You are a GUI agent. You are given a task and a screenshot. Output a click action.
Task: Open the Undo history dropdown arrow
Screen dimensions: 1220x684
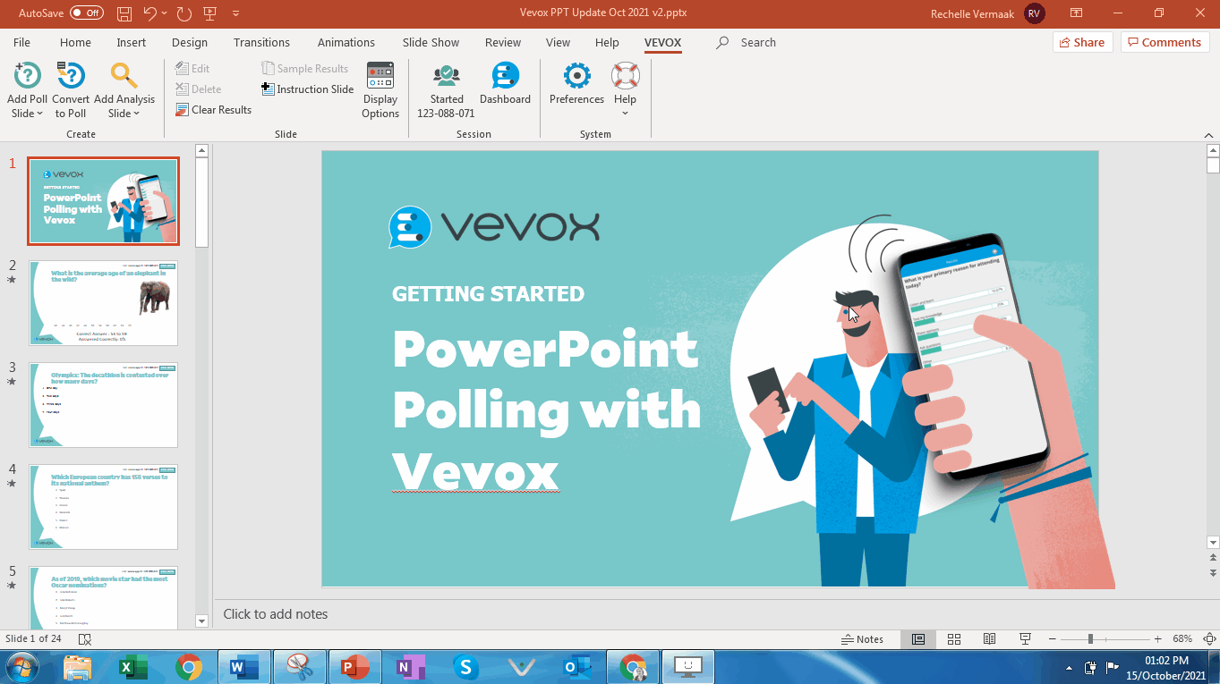166,13
